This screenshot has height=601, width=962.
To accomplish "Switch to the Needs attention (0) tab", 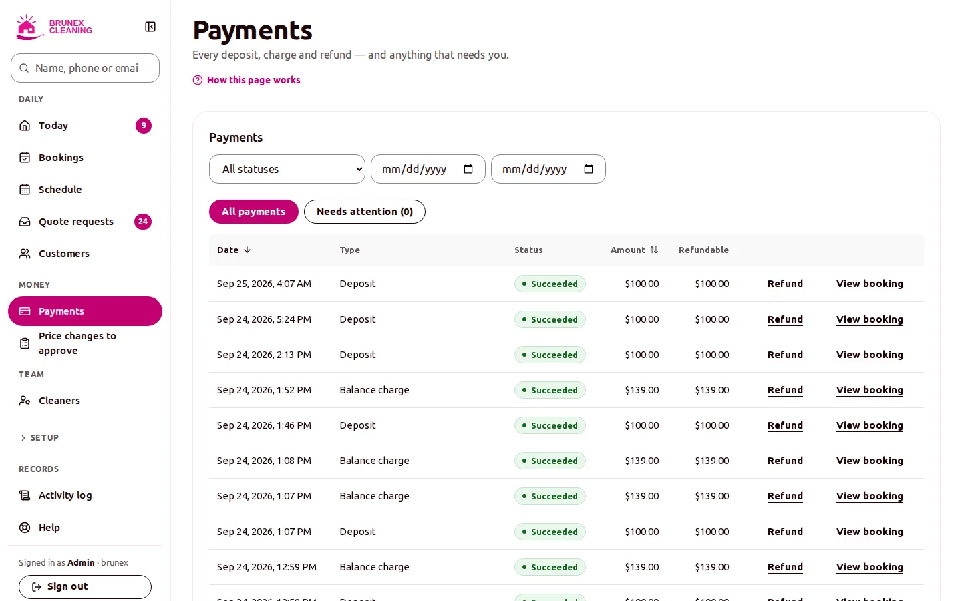I will (x=365, y=212).
